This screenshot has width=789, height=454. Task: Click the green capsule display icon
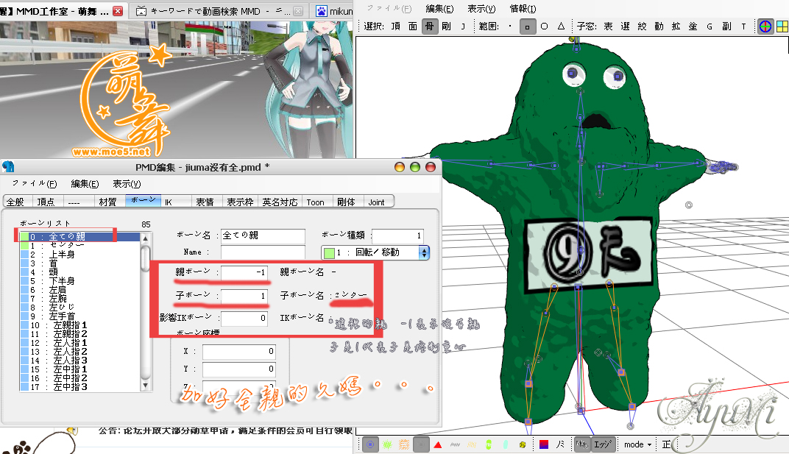coord(489,444)
